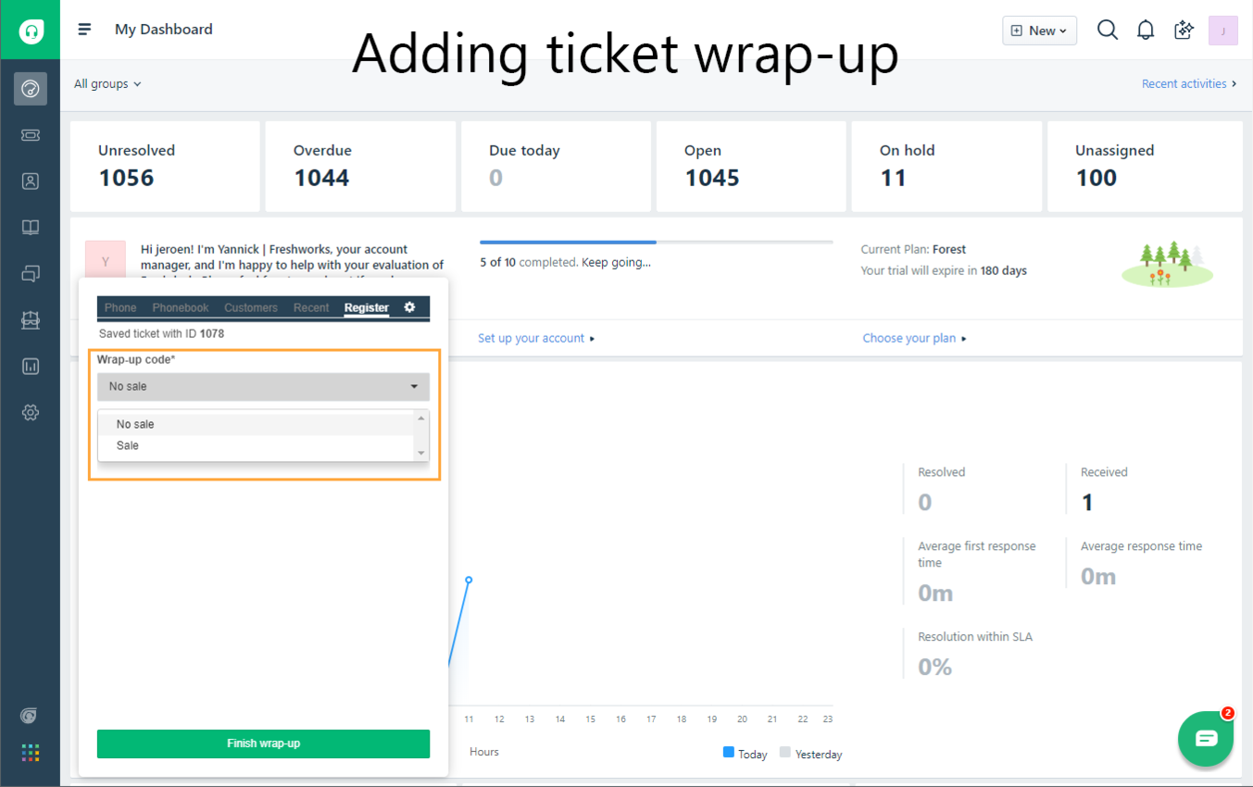The width and height of the screenshot is (1253, 787).
Task: Open the Knowledge Base book icon
Action: tap(31, 228)
